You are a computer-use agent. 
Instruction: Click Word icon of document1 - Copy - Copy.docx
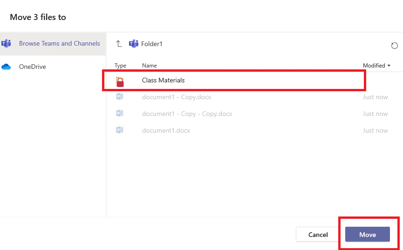tap(120, 113)
